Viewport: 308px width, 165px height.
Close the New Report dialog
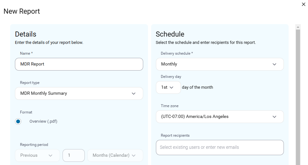[x=304, y=4]
